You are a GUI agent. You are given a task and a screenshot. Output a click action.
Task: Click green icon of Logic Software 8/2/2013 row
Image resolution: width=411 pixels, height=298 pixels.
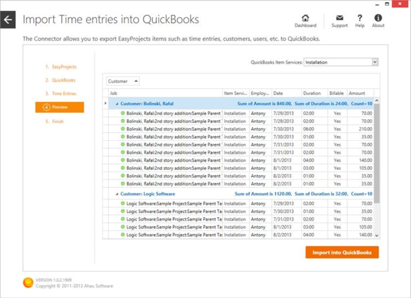click(122, 235)
